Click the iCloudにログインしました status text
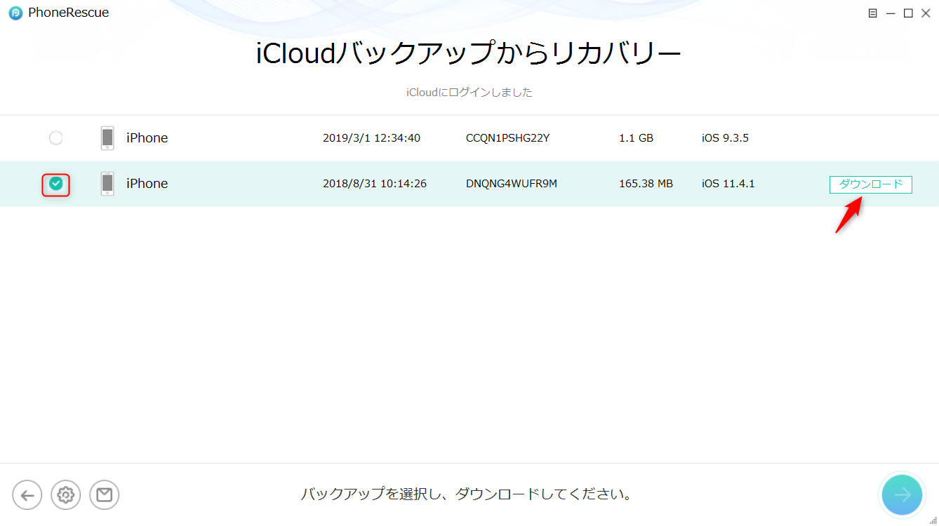This screenshot has height=526, width=939. [x=469, y=92]
